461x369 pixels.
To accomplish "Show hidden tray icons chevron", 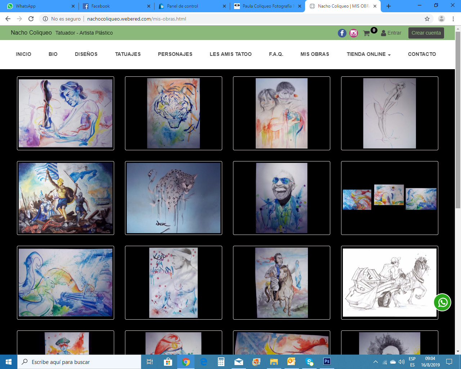I will click(376, 362).
